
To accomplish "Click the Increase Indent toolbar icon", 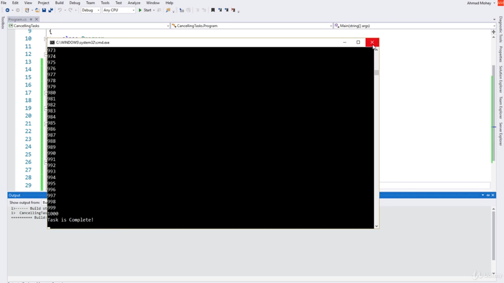I will point(204,10).
